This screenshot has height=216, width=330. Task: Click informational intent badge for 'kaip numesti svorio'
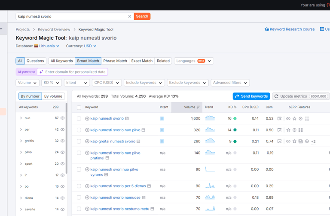[x=162, y=118]
